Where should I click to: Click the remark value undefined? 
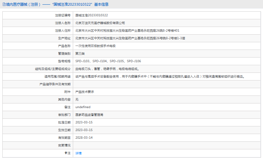click(83, 107)
